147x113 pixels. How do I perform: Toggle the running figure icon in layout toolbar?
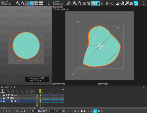pos(98,3)
